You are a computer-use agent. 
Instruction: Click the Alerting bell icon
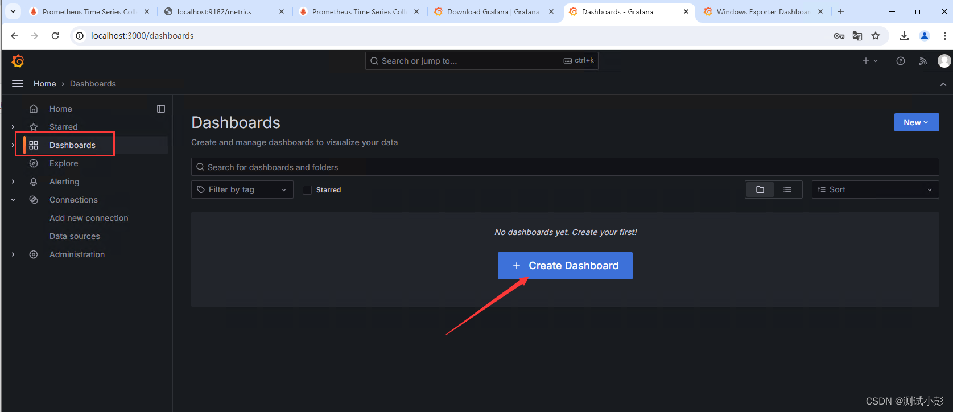coord(34,182)
